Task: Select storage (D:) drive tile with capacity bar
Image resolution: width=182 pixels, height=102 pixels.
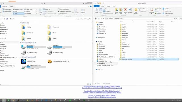Action: tap(60, 47)
